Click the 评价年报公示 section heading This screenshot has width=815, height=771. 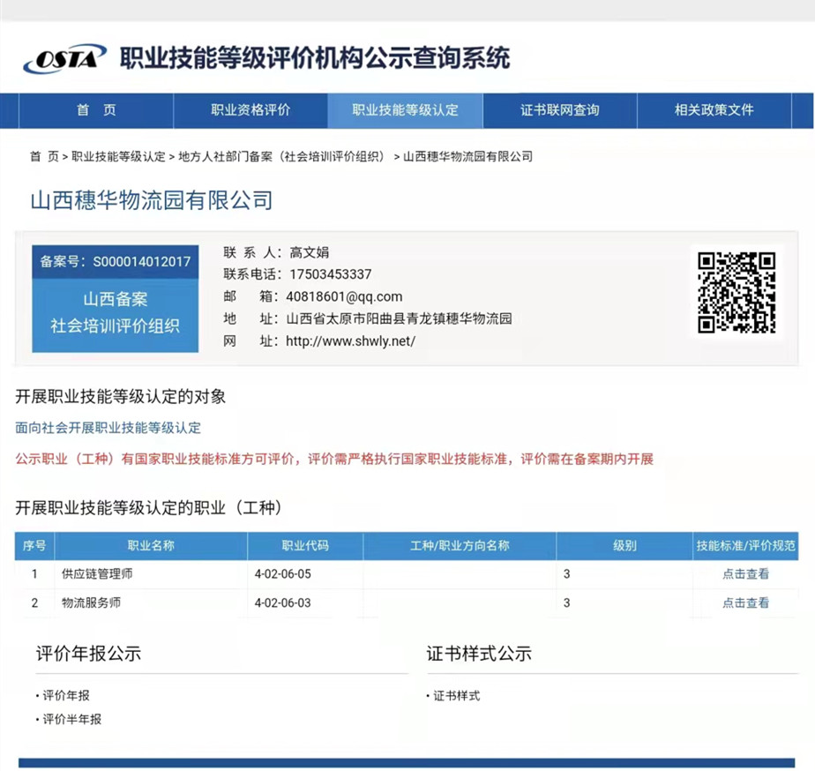pyautogui.click(x=89, y=654)
